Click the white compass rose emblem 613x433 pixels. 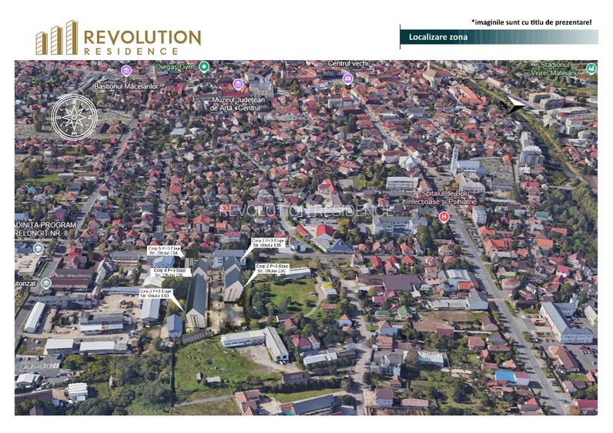[74, 118]
